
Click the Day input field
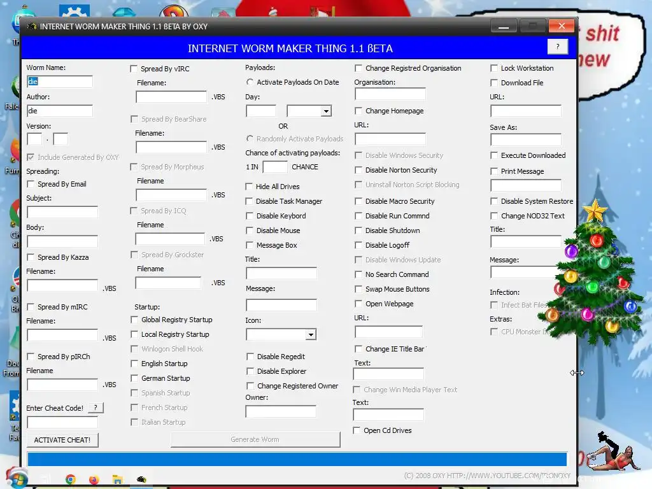[x=261, y=111]
